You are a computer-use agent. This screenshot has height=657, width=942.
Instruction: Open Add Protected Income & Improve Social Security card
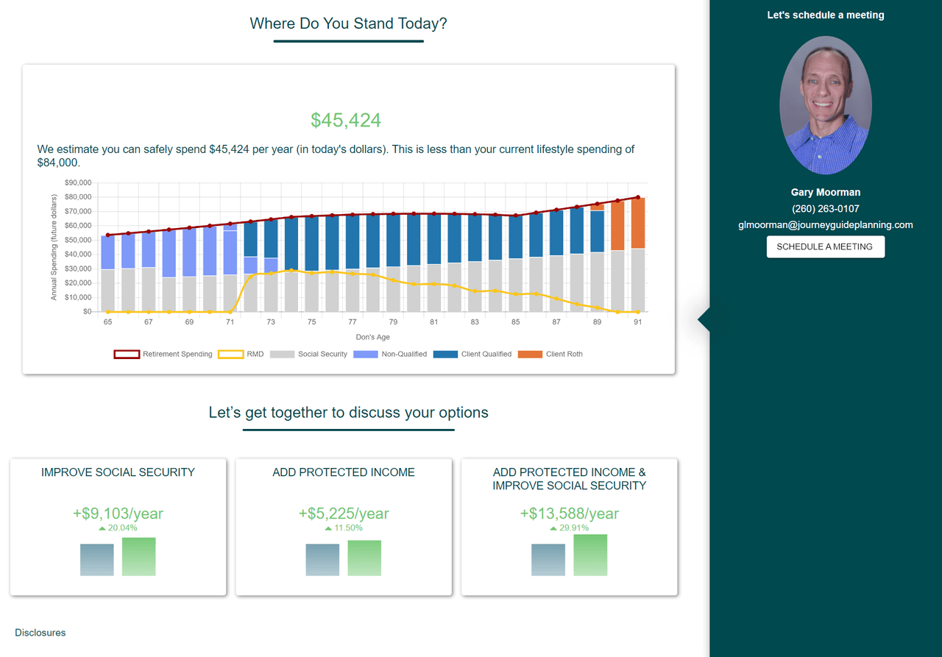tap(570, 527)
